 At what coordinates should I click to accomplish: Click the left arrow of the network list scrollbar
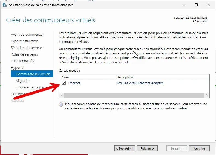[x=61, y=95]
